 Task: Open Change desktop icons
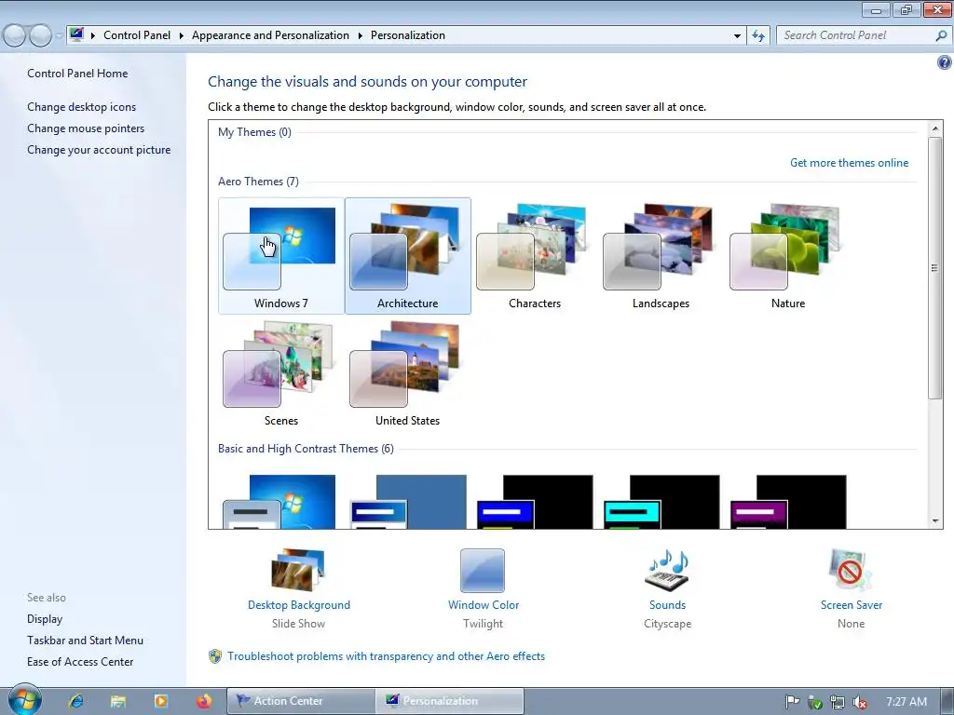82,107
